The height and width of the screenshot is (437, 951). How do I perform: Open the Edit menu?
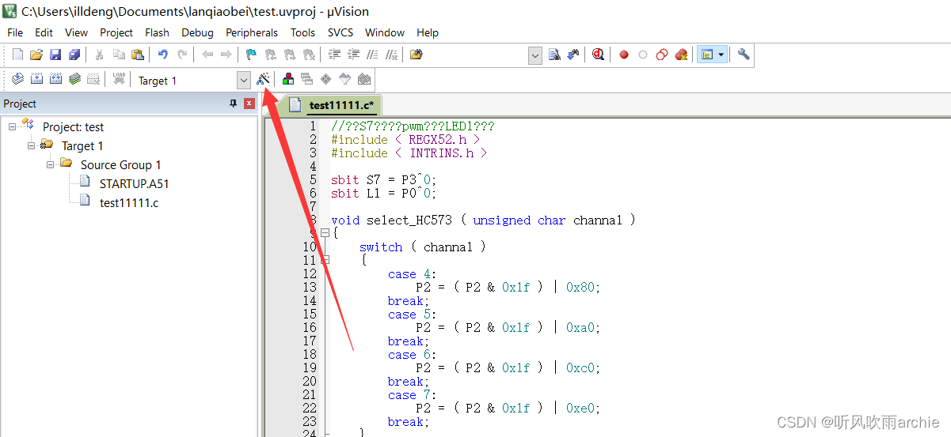pos(44,32)
